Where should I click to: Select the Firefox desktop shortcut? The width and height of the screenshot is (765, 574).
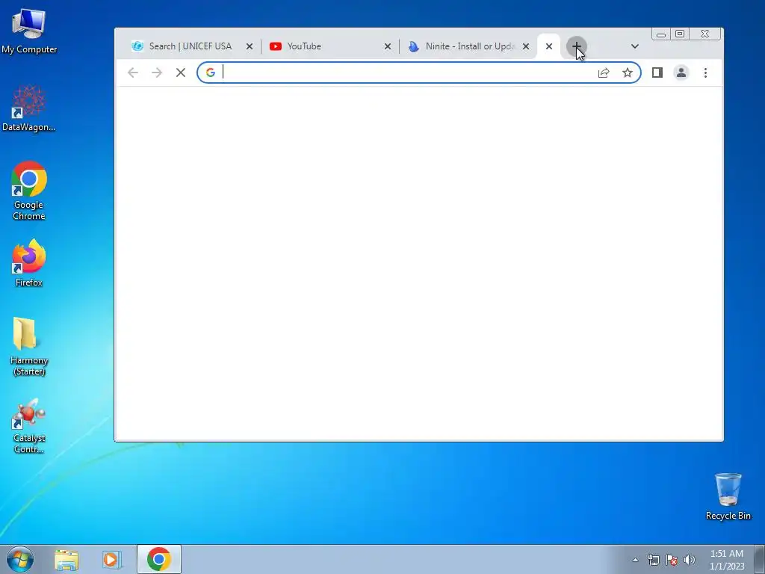pyautogui.click(x=29, y=263)
